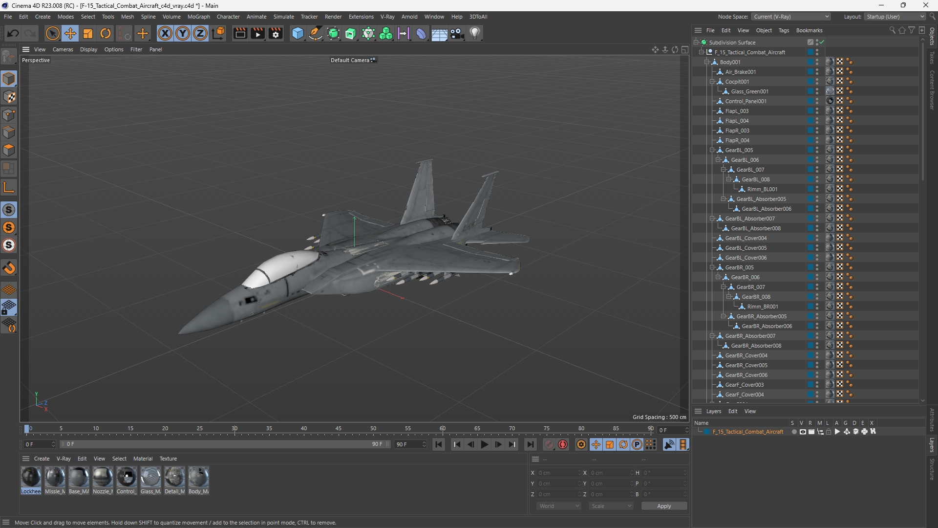The width and height of the screenshot is (938, 528).
Task: Open the object manager search icon
Action: (892, 30)
